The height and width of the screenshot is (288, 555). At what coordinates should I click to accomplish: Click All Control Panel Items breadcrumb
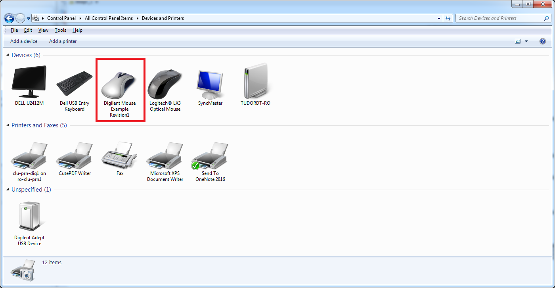109,18
